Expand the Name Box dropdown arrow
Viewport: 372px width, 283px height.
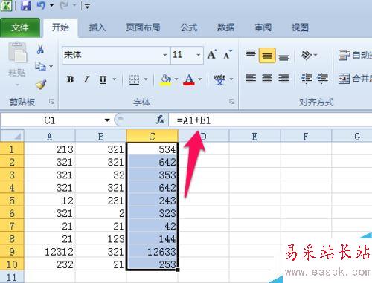pyautogui.click(x=107, y=120)
